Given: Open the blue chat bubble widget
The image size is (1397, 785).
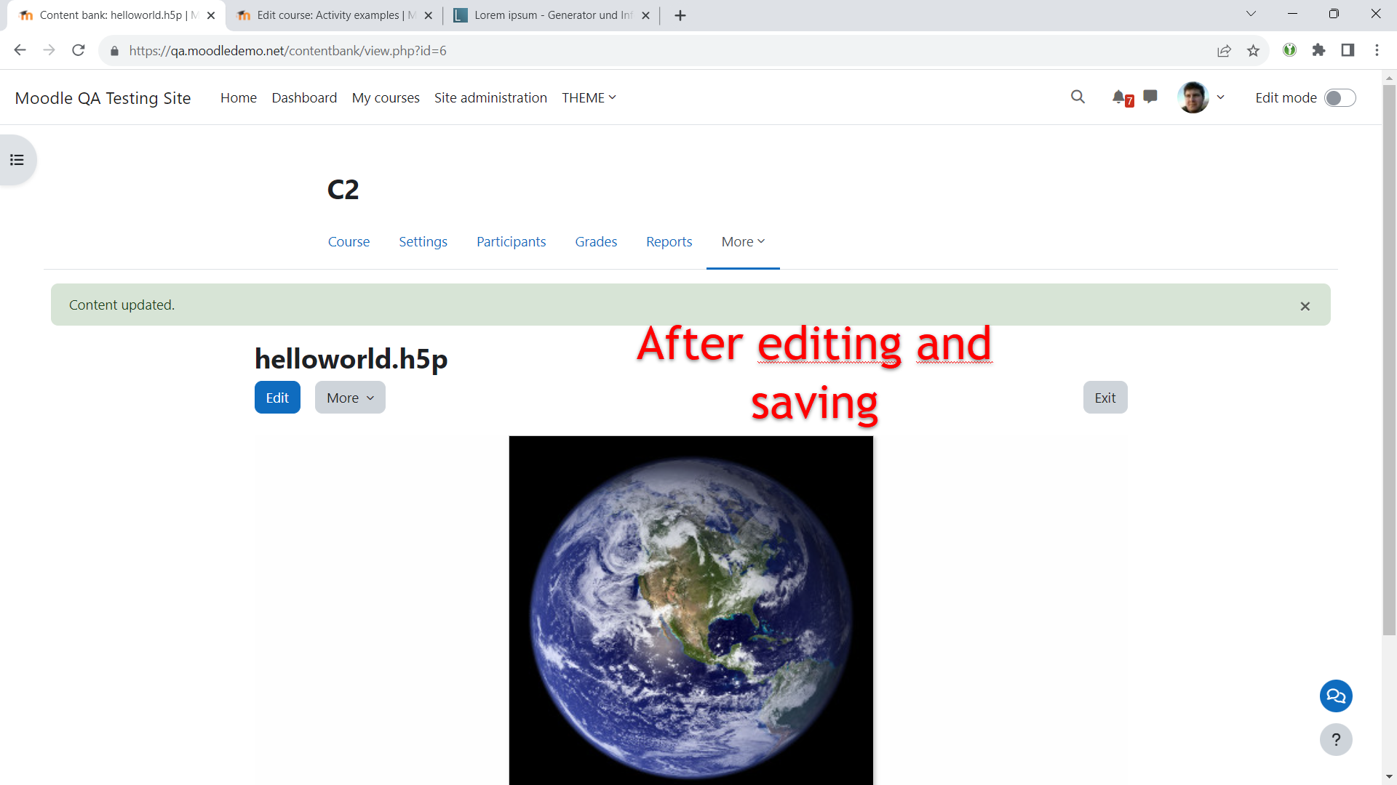Looking at the screenshot, I should click(1336, 696).
